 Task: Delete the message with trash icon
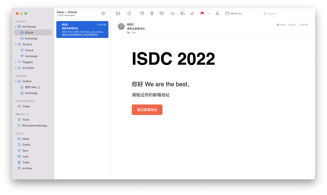click(x=152, y=13)
